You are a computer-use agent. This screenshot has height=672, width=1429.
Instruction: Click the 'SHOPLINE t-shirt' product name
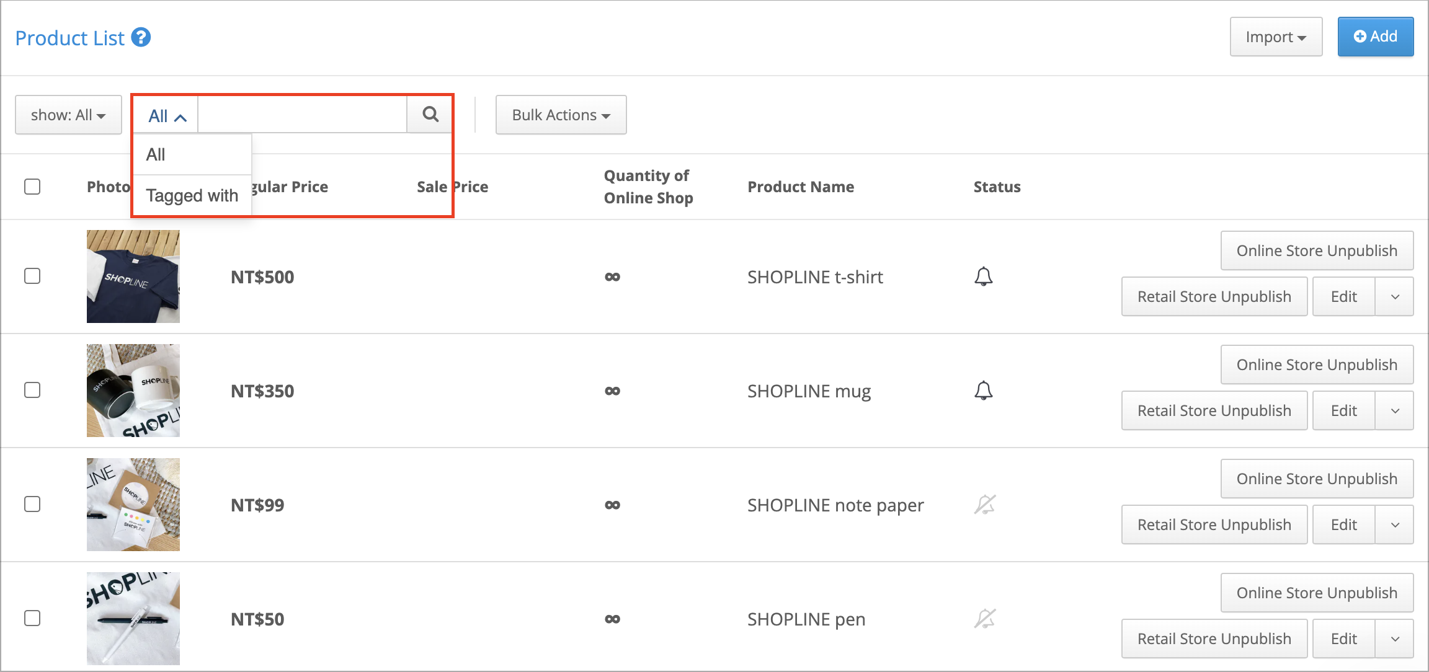(x=815, y=277)
